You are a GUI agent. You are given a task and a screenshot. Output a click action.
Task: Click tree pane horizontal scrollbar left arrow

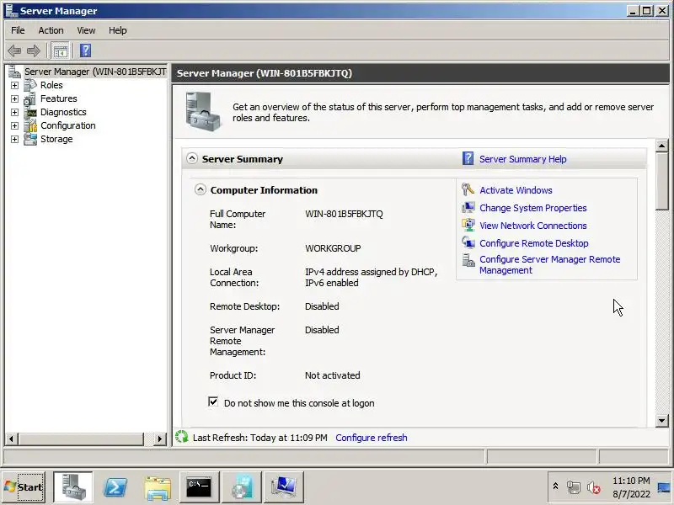coord(12,439)
